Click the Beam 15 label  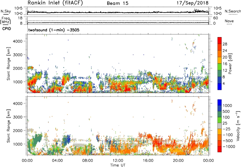pos(117,3)
